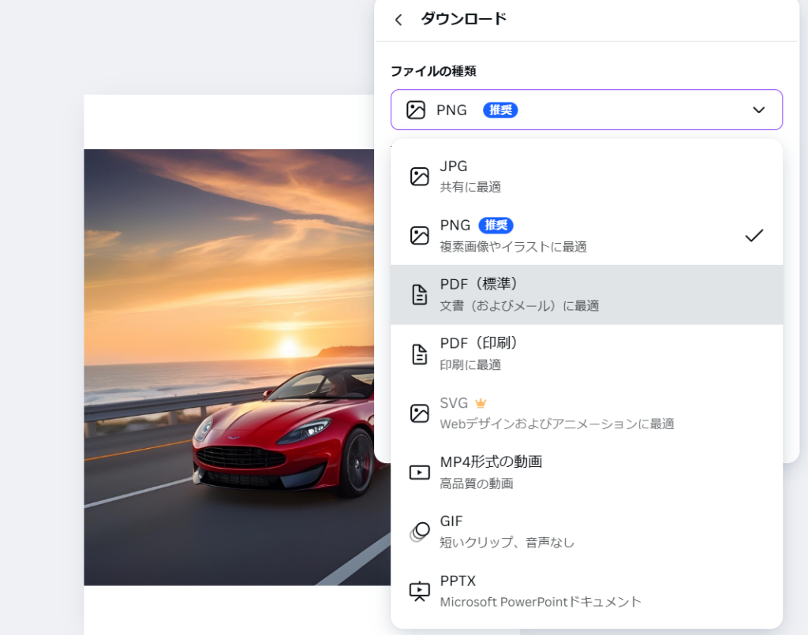Click the PDF（印刷）document icon
The image size is (808, 635).
[x=420, y=354]
